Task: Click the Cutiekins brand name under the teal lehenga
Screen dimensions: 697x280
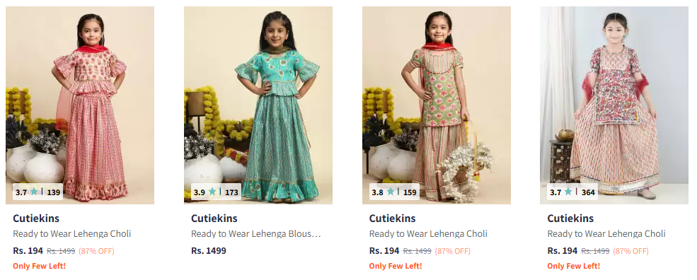Action: (214, 218)
